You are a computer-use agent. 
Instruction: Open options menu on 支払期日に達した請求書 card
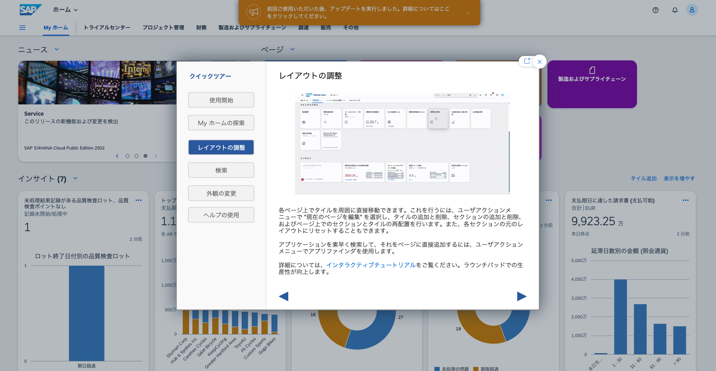(685, 201)
